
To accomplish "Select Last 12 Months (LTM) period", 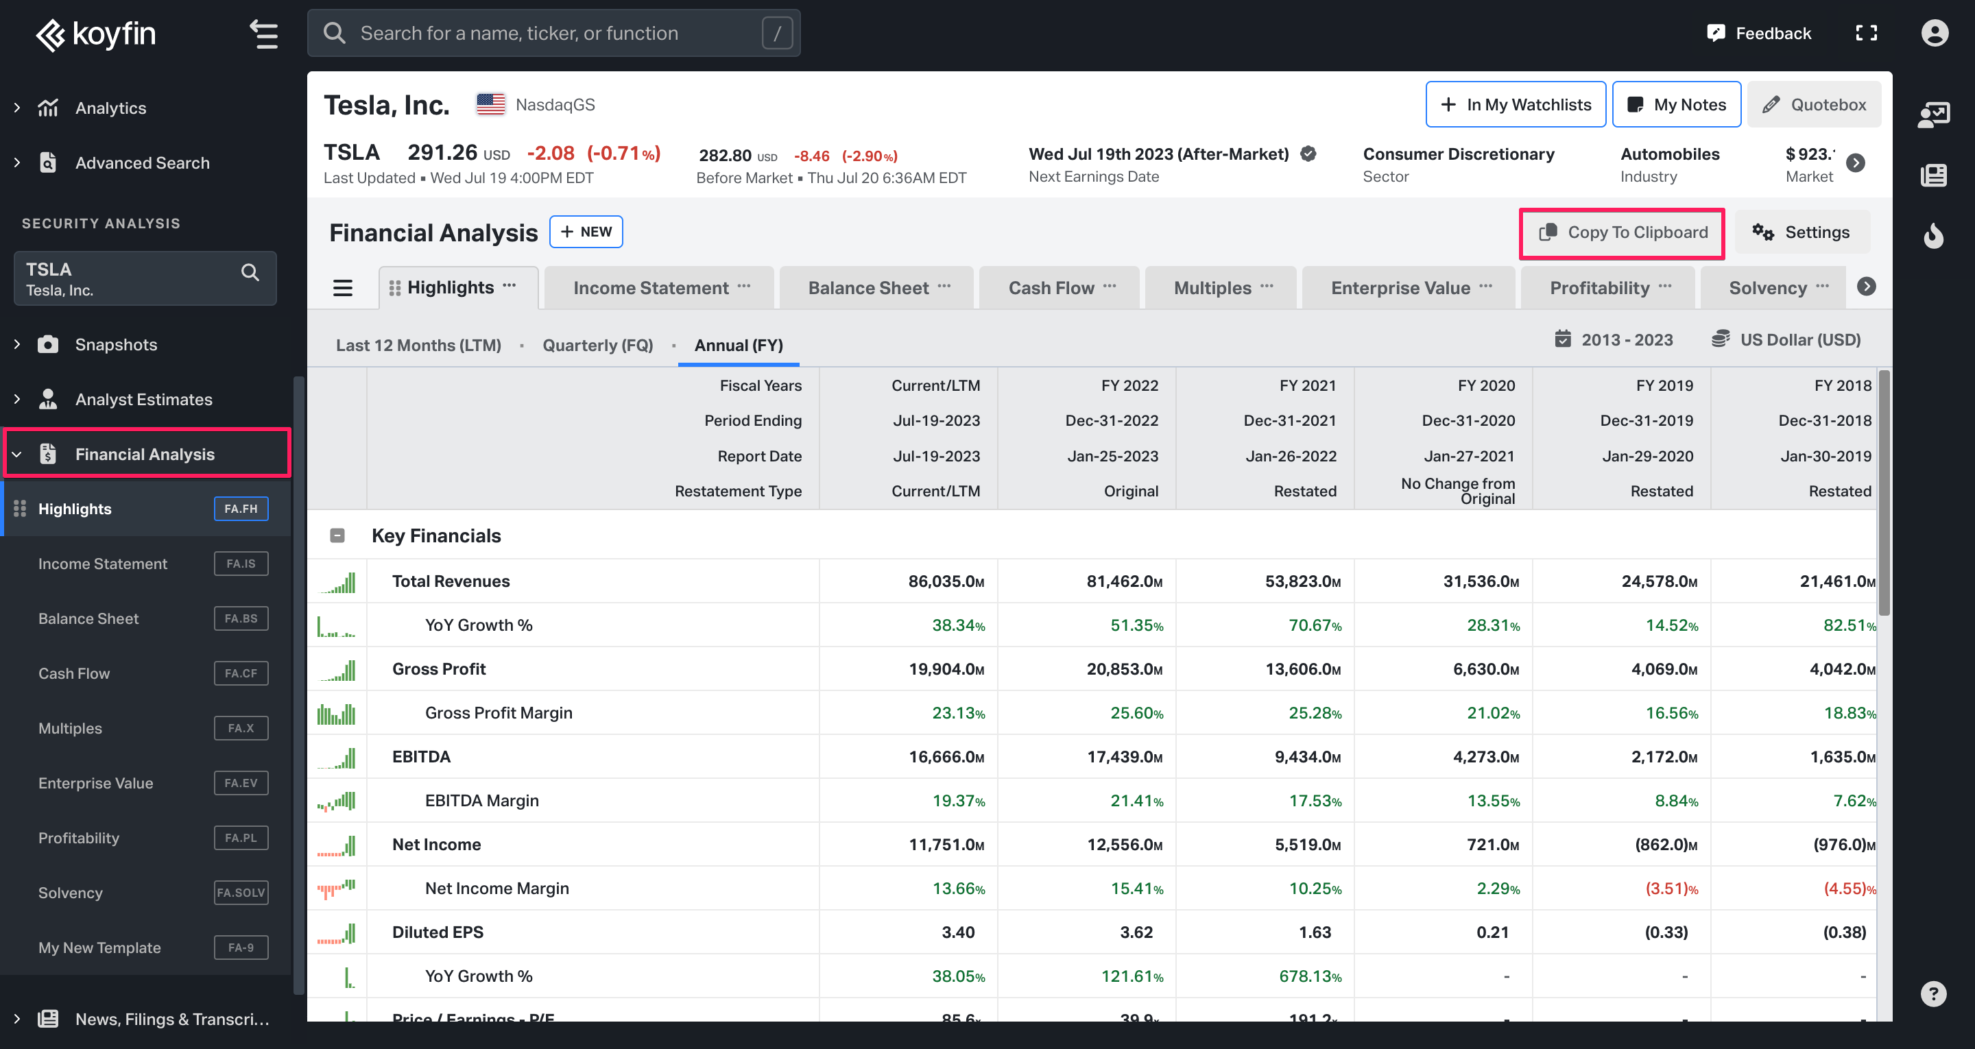I will (418, 345).
